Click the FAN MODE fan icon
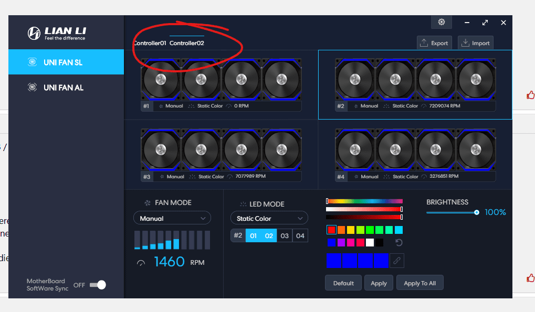The width and height of the screenshot is (535, 312). point(148,203)
